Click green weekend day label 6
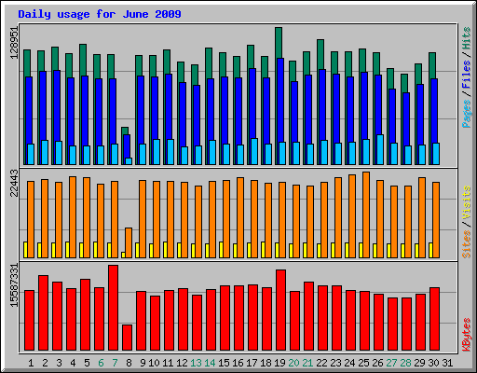This screenshot has width=477, height=373. (x=101, y=363)
